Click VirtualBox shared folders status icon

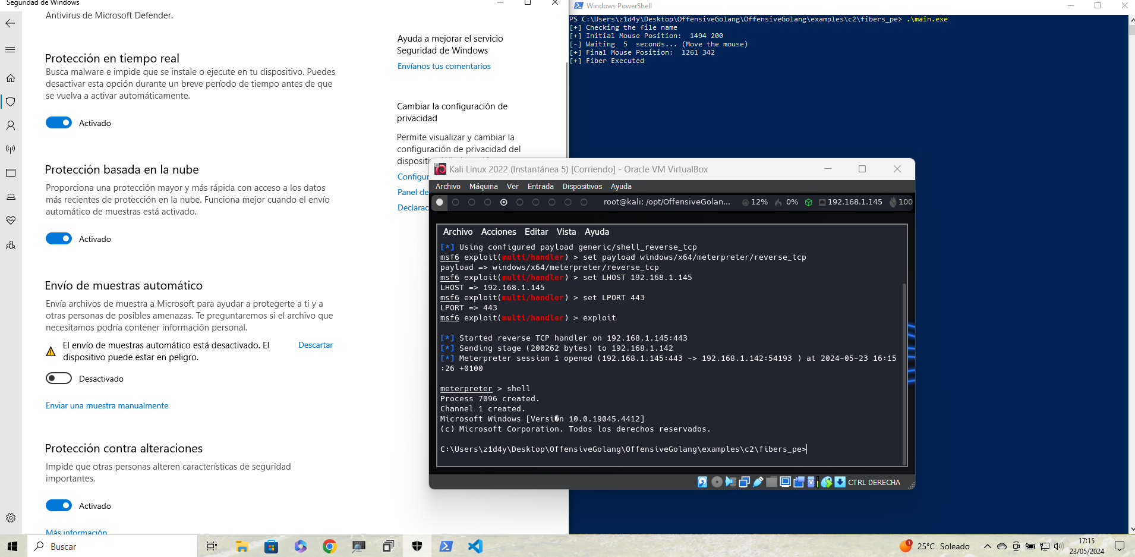(771, 482)
